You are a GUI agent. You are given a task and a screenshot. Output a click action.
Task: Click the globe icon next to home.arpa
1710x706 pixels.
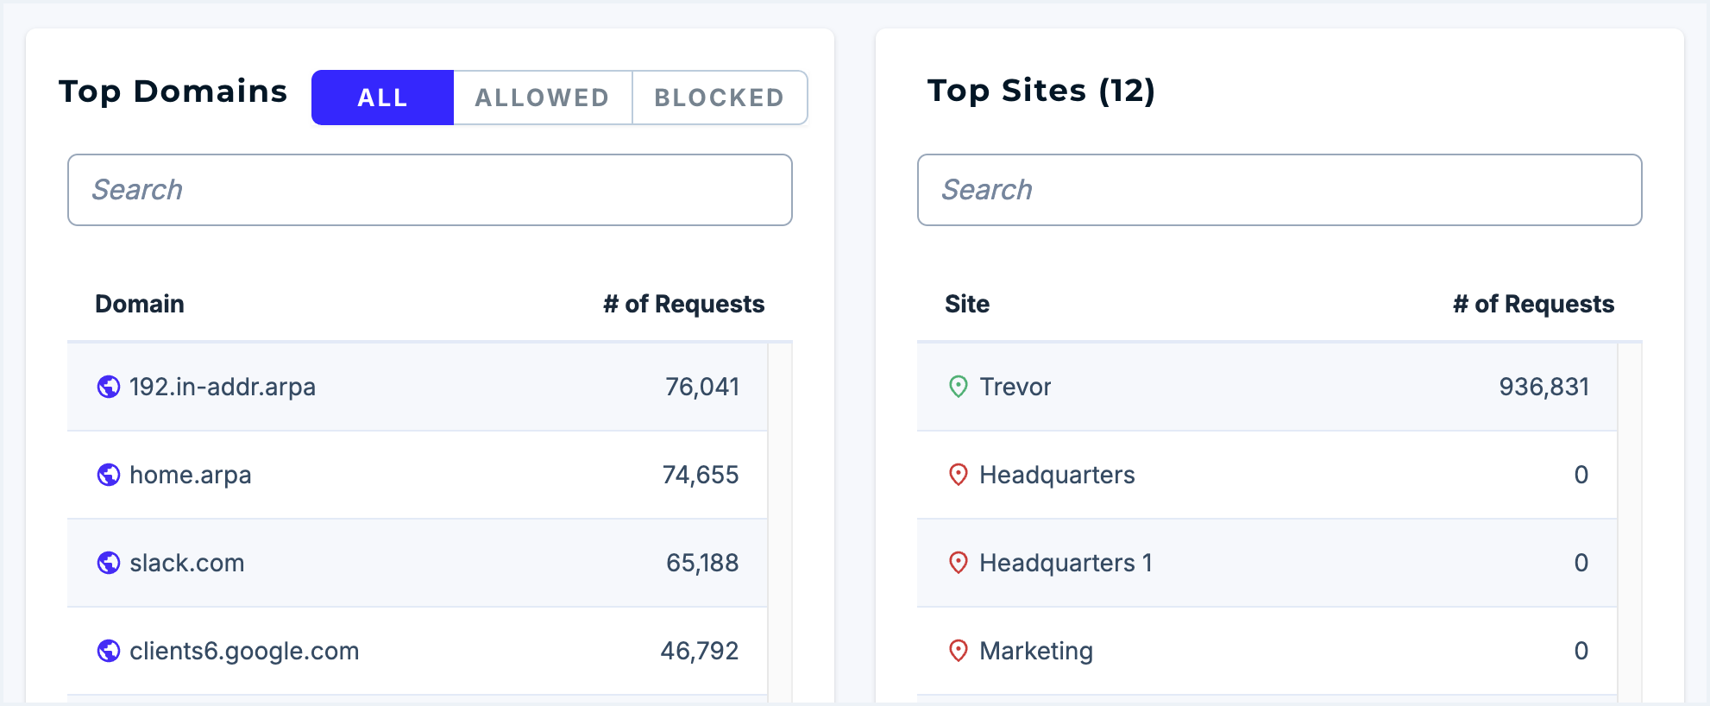pyautogui.click(x=109, y=475)
